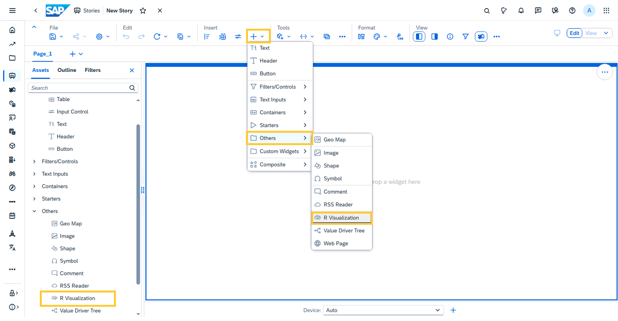Open the Files folder icon in sidebar
Screen dimensions: 618x321
12,58
